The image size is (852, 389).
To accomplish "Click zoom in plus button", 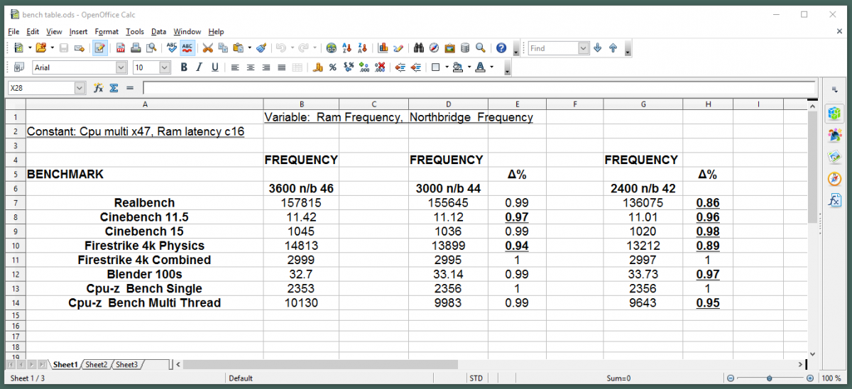I will pos(809,378).
